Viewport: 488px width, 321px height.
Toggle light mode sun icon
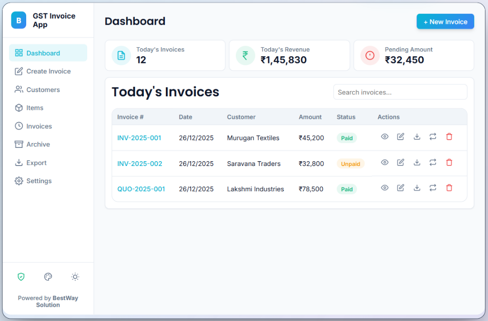pos(75,277)
